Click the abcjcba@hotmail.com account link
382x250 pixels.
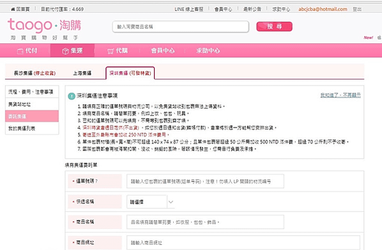(x=323, y=9)
